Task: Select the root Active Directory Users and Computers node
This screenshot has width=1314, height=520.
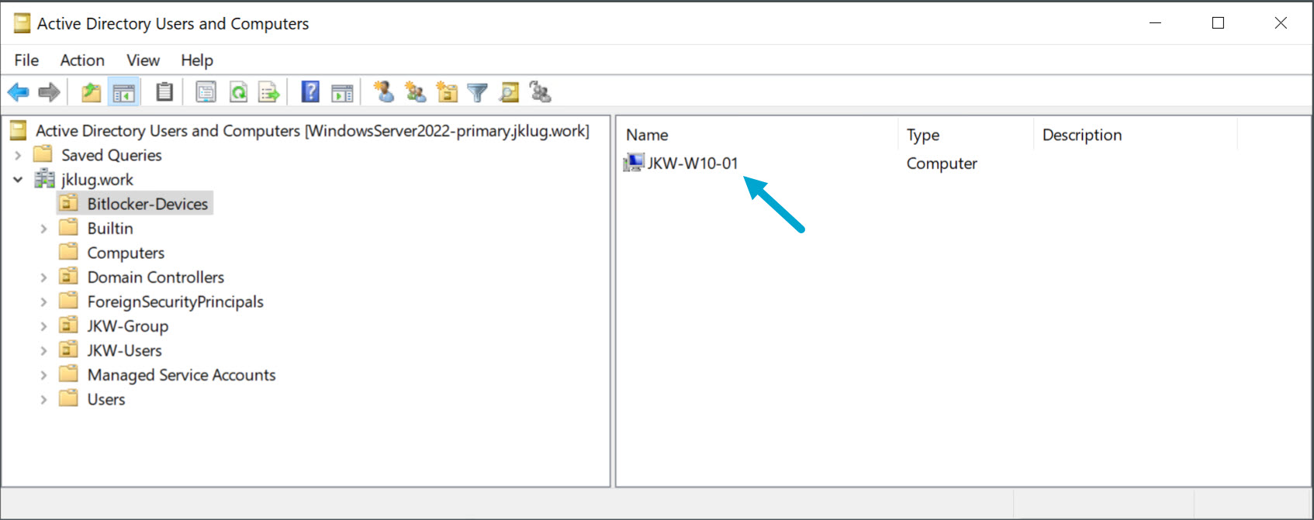Action: pos(313,131)
